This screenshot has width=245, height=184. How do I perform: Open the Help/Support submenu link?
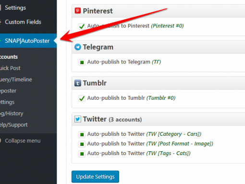pyautogui.click(x=14, y=125)
